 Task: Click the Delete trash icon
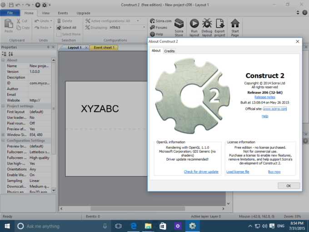[x=59, y=21]
